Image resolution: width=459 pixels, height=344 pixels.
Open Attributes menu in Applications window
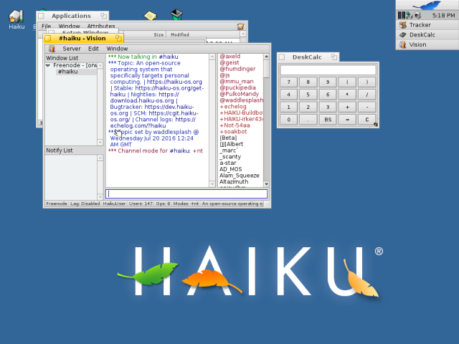point(101,26)
